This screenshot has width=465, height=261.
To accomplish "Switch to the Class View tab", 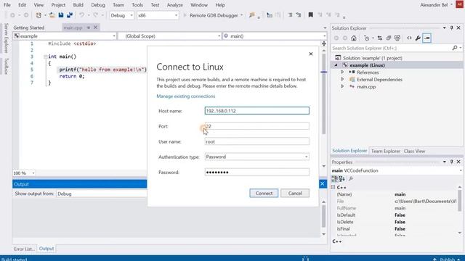I will point(414,151).
